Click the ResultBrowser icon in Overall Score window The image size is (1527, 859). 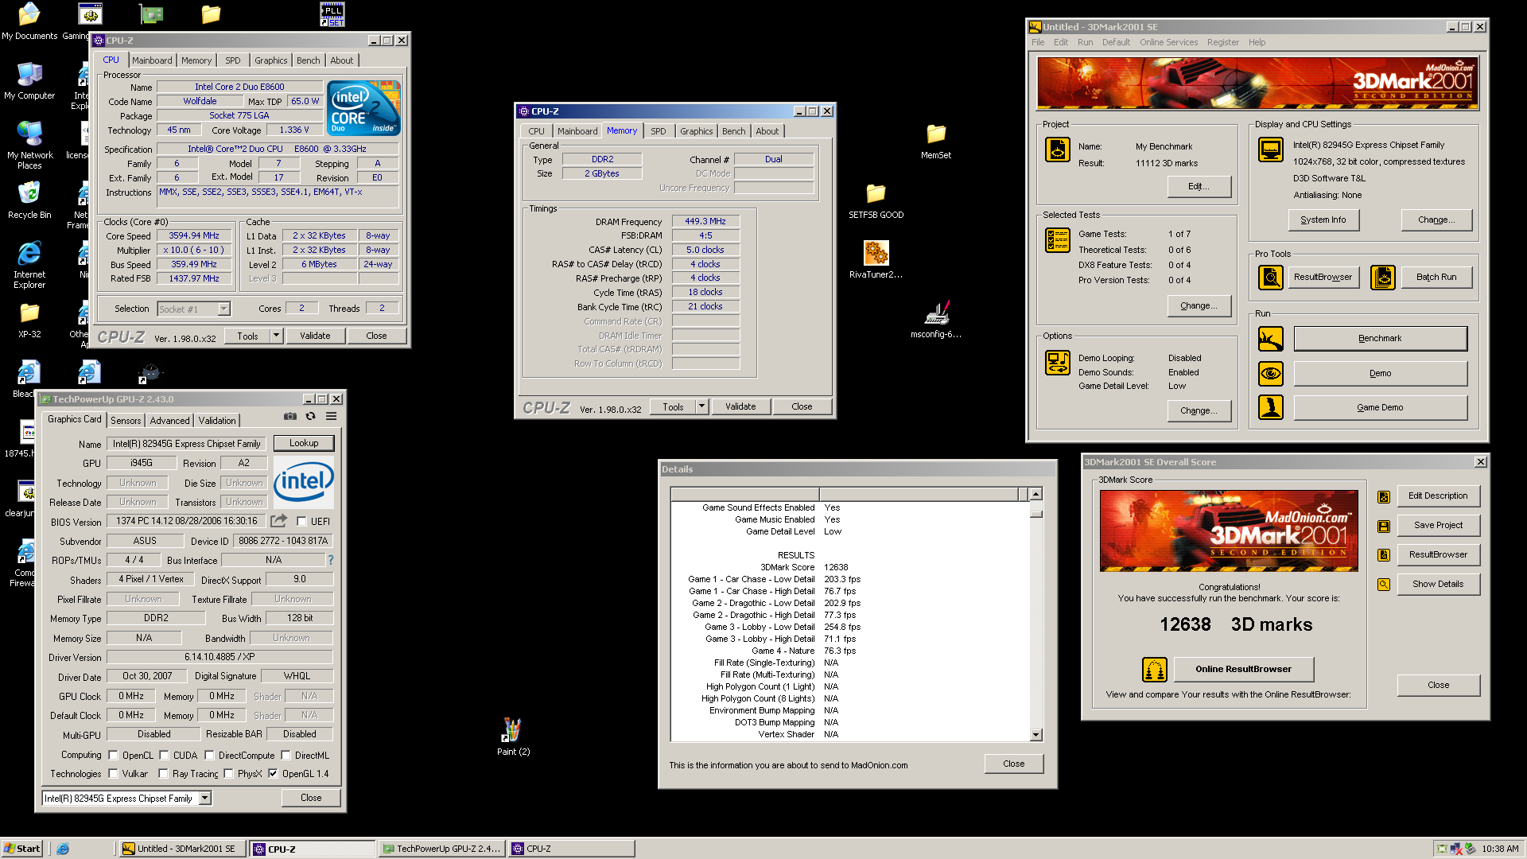click(1384, 555)
